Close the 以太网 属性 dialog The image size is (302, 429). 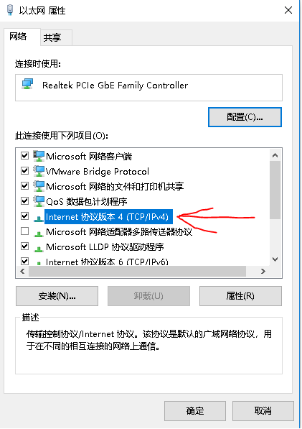(x=288, y=10)
